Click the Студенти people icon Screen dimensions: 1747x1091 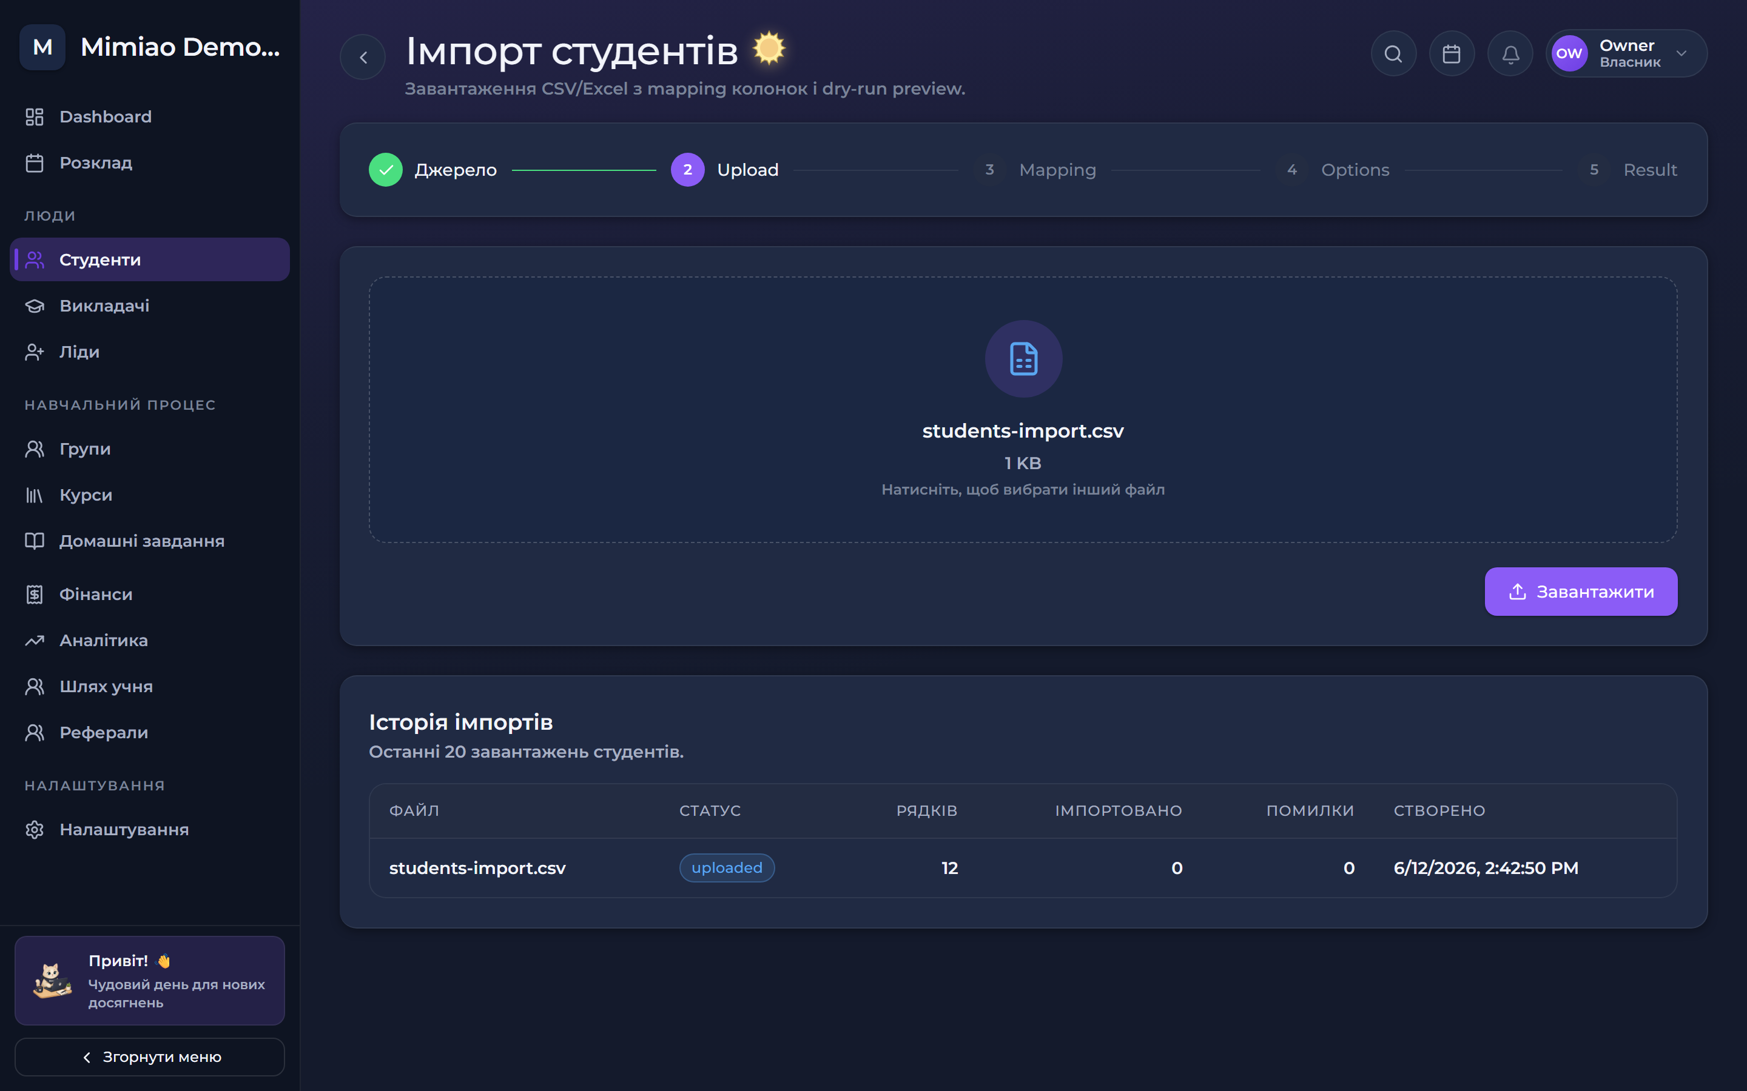click(x=35, y=260)
